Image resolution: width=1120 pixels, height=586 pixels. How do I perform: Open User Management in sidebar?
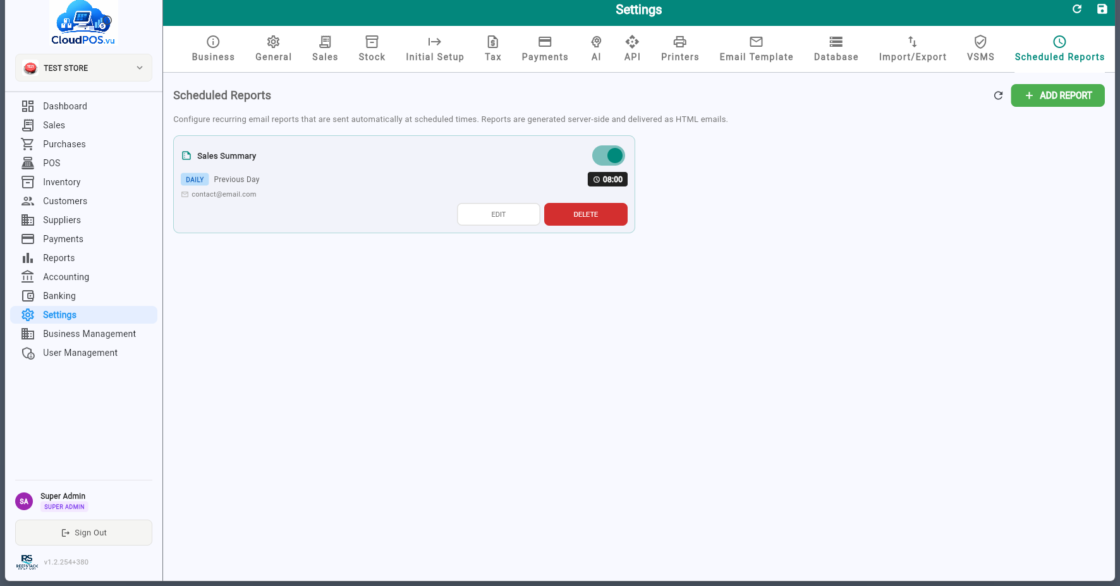pyautogui.click(x=83, y=353)
